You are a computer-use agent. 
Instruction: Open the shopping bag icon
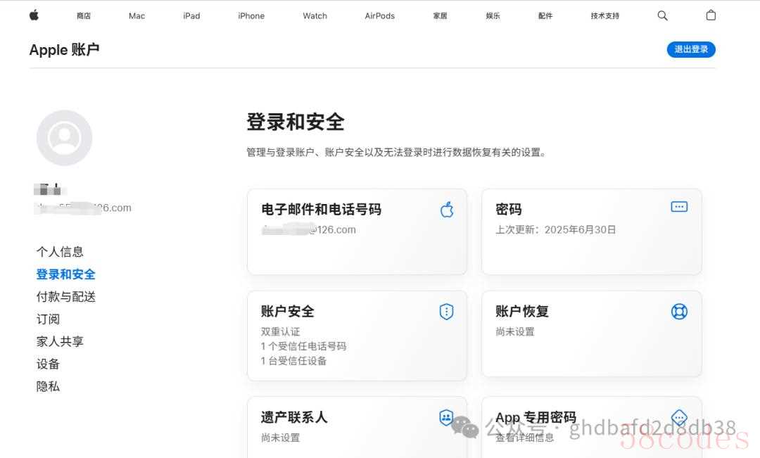(x=711, y=15)
